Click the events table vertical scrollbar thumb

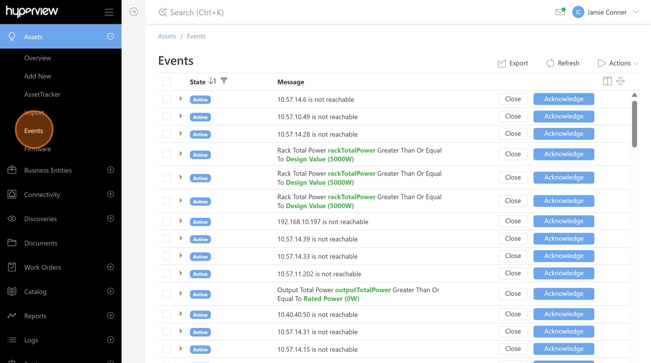(634, 124)
